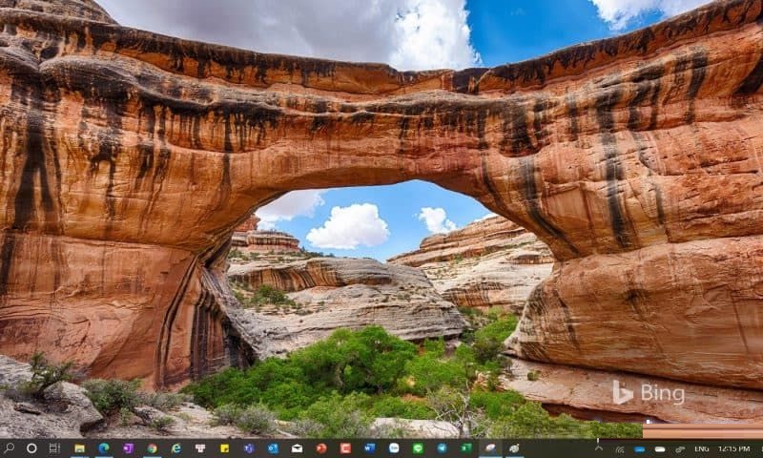The width and height of the screenshot is (763, 458).
Task: Launch Google Chrome from the taskbar
Action: [x=153, y=448]
